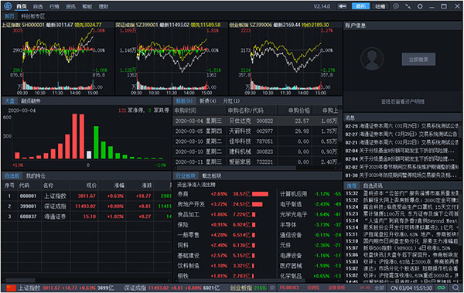The image size is (464, 293).
Task: Click the clock-shaped icon in title bar
Action: 396,6
